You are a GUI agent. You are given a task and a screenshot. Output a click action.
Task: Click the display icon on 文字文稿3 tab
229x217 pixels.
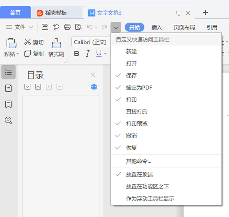click(x=179, y=13)
